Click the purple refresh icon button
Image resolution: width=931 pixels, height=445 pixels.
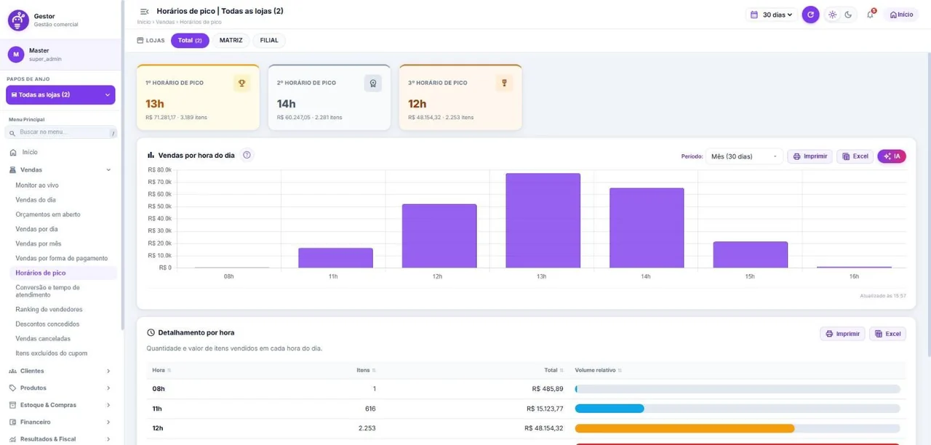click(x=810, y=15)
